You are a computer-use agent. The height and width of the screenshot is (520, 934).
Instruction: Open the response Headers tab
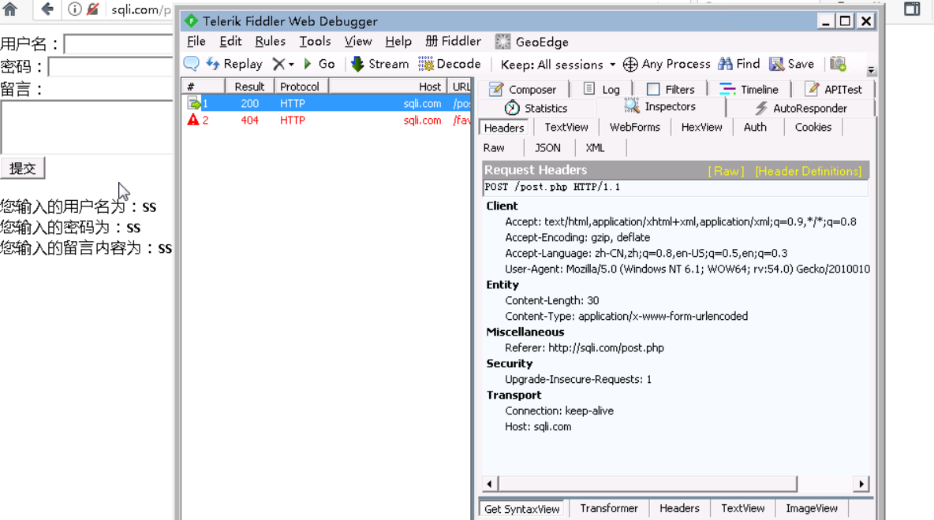[679, 509]
